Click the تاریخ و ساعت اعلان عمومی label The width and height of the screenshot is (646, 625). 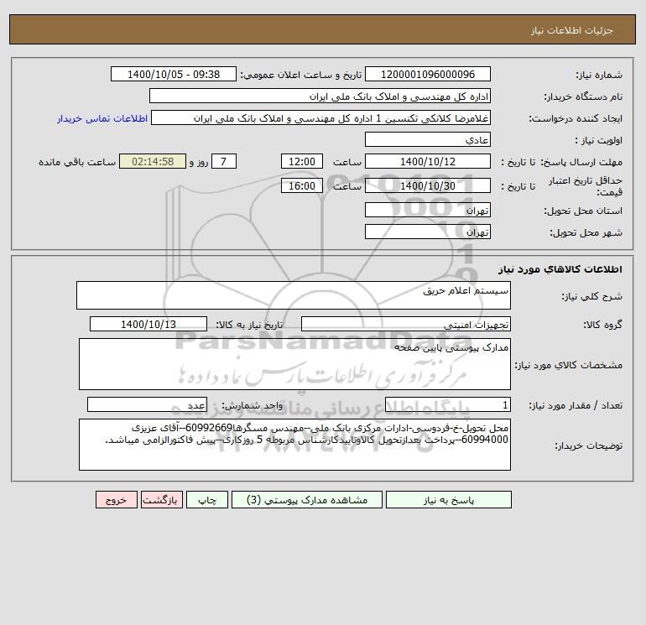300,75
